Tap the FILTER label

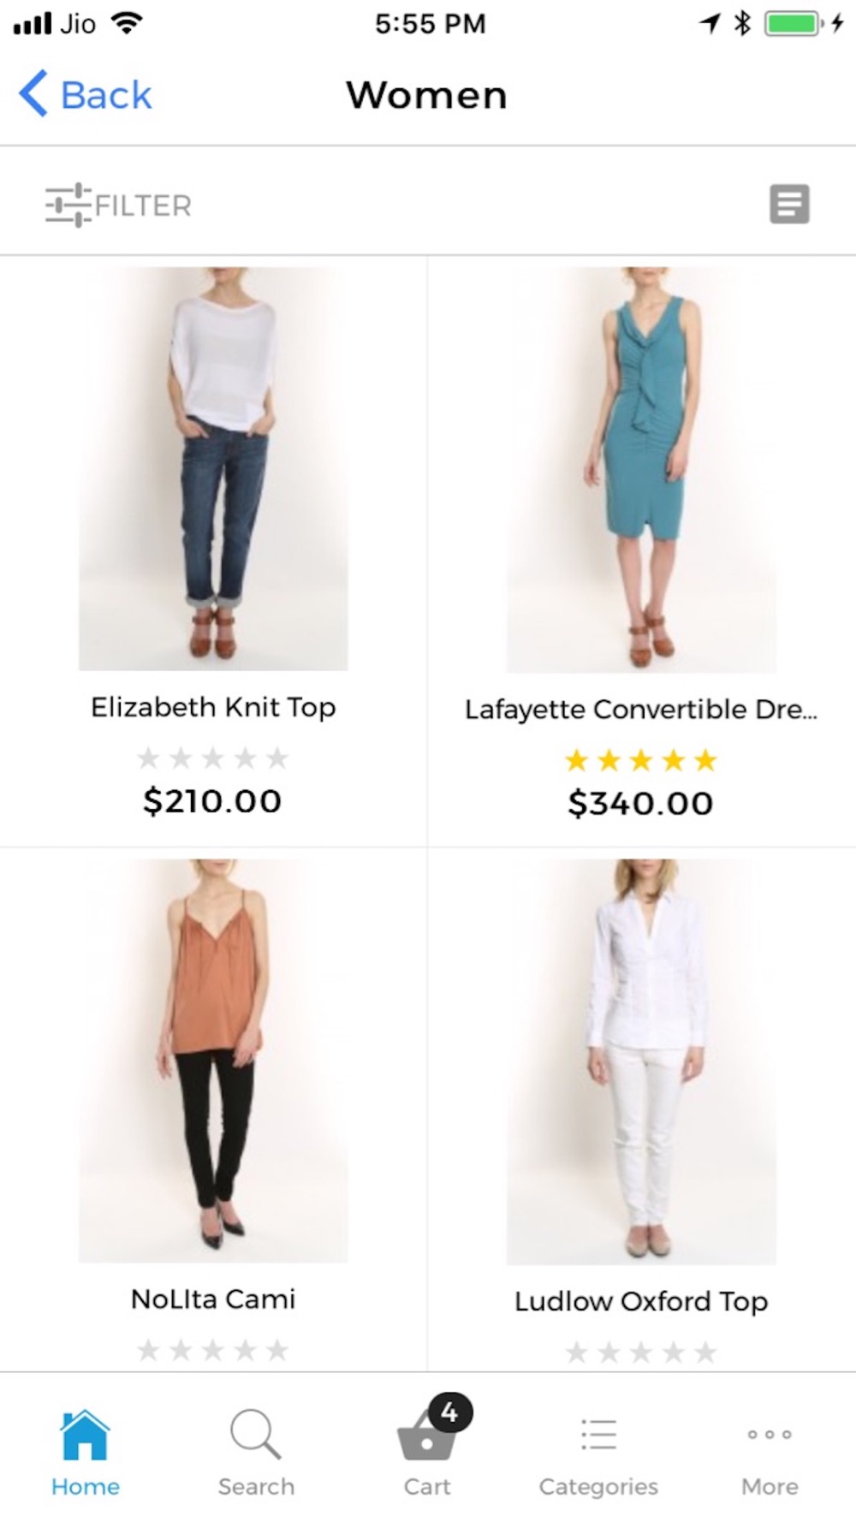click(143, 205)
